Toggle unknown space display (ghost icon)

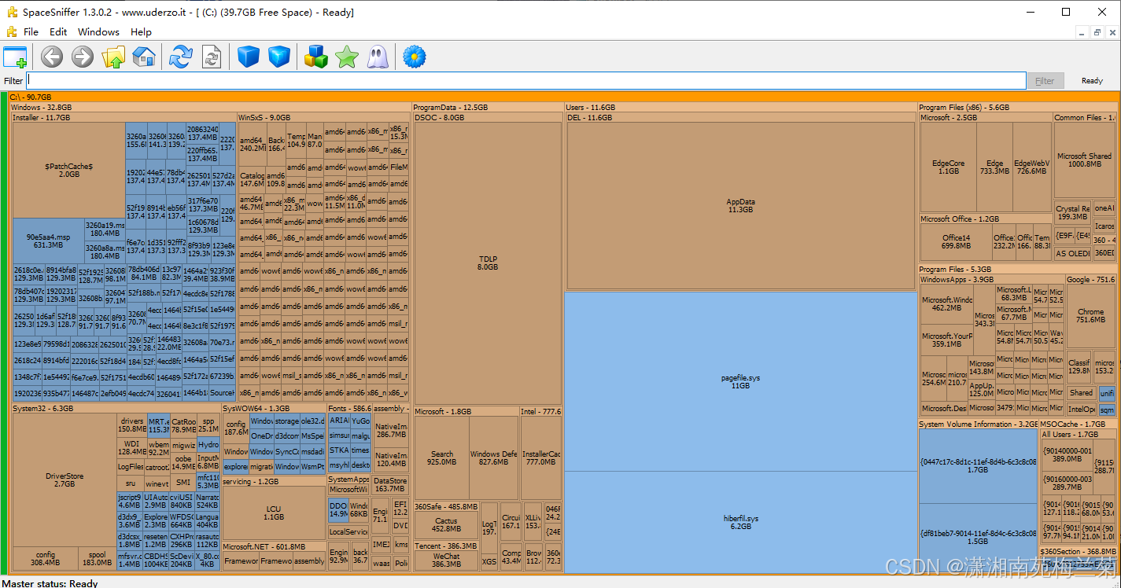point(378,57)
